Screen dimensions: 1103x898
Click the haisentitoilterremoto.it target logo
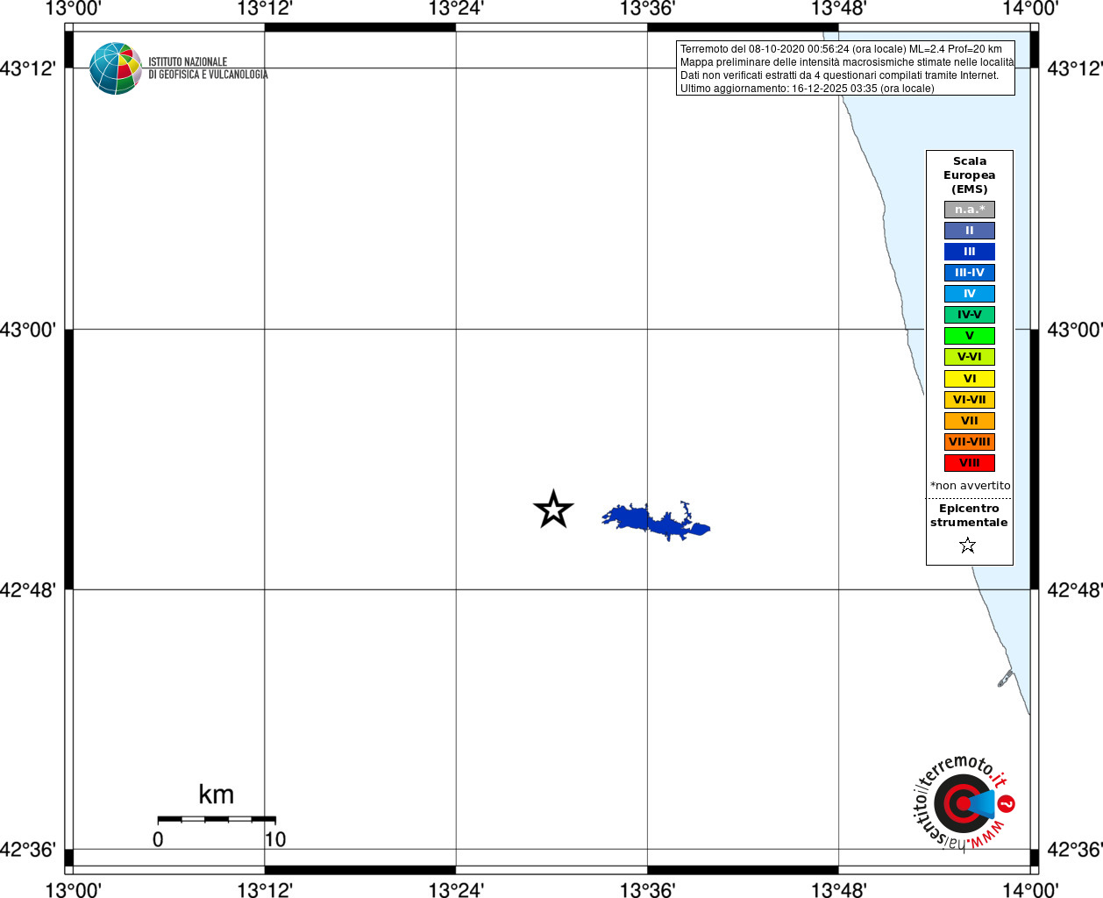pyautogui.click(x=964, y=802)
